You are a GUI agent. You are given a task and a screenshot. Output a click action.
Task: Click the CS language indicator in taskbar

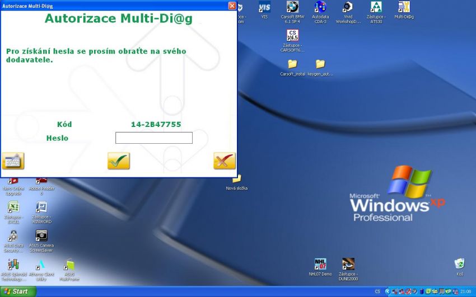click(377, 291)
